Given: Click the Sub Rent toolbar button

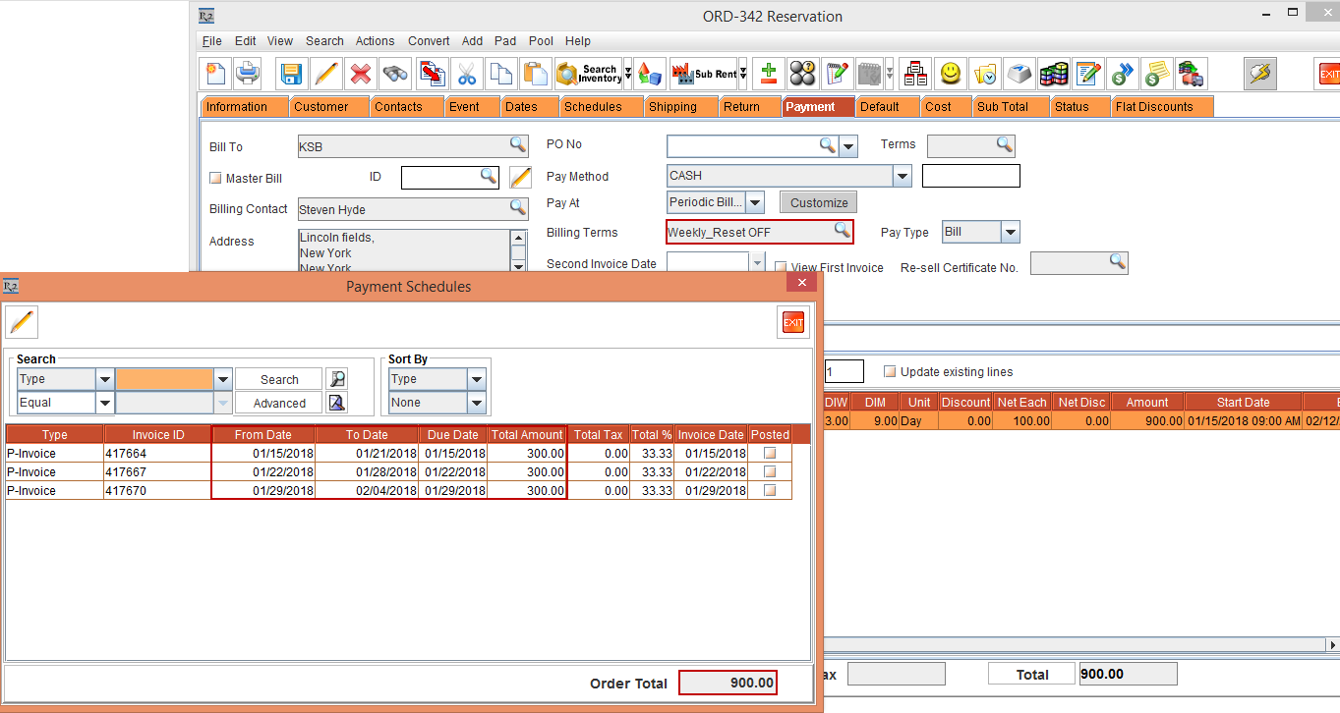Looking at the screenshot, I should (704, 74).
